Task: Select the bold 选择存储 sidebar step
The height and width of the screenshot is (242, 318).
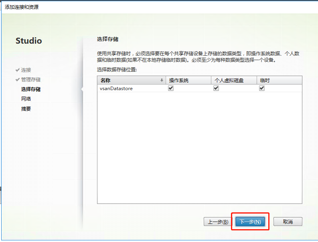Action: (x=31, y=89)
